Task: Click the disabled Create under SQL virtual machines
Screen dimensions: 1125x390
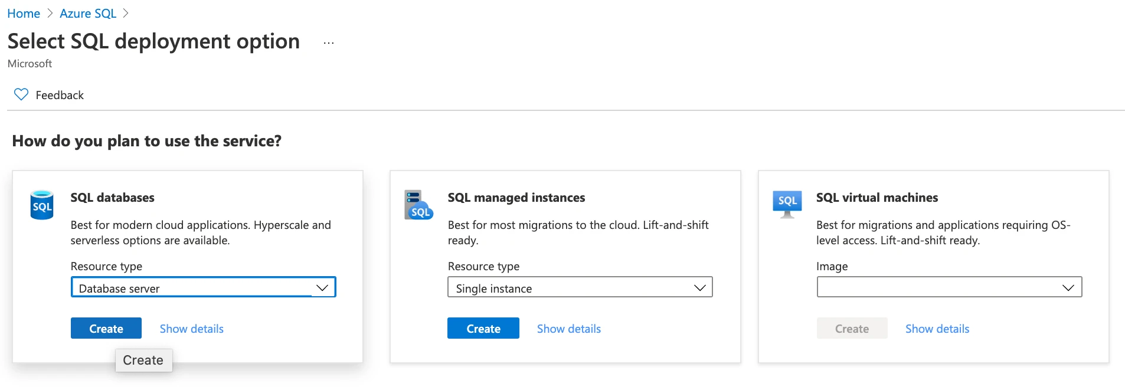Action: click(x=852, y=328)
